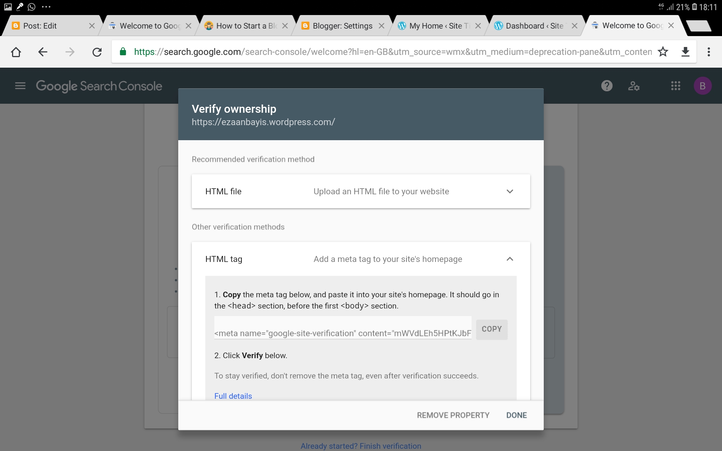View site security via the padlock icon
Image resolution: width=722 pixels, height=451 pixels.
click(123, 52)
